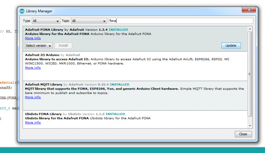This screenshot has height=153, width=265.
Task: Click INSTALLED label of Adafruit MQTT Library
Action: pyautogui.click(x=120, y=85)
